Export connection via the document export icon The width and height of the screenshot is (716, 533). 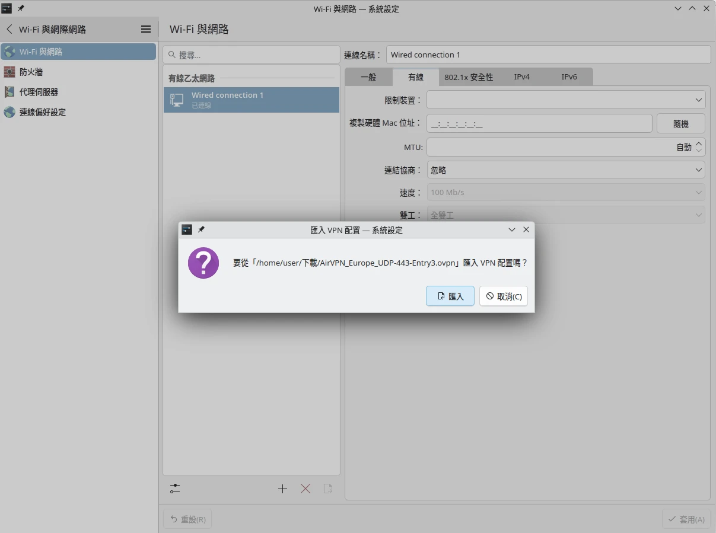(x=328, y=489)
